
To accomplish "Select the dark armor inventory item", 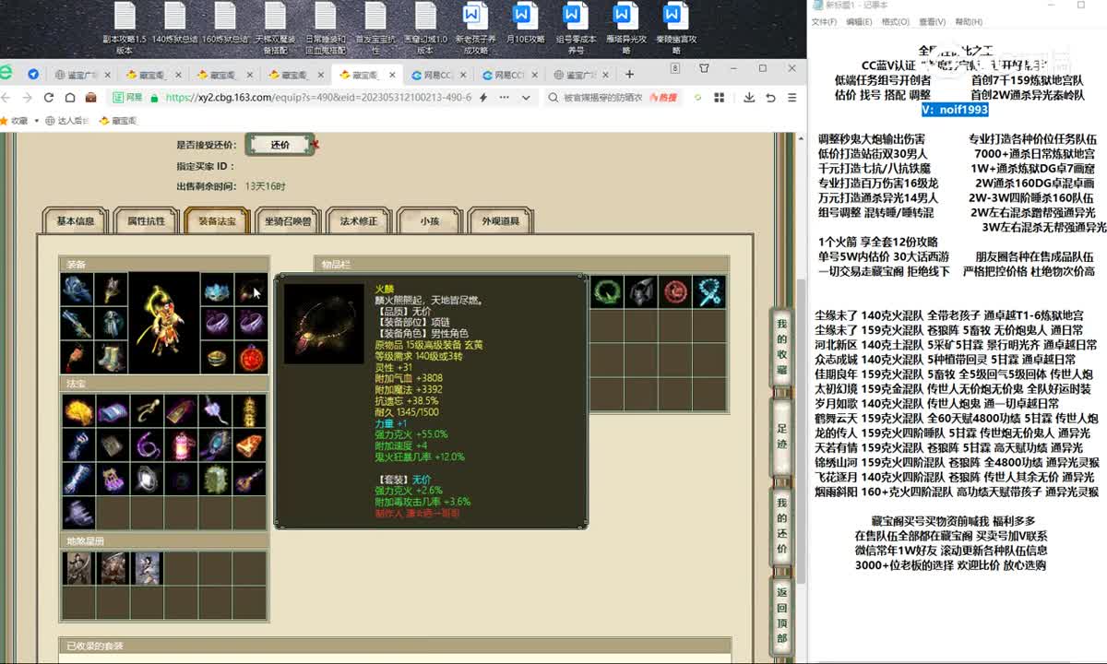I will coord(641,291).
